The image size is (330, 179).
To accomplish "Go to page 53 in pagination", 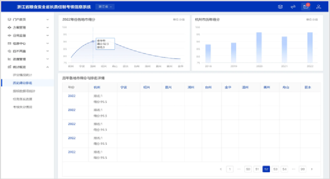I will coord(275,169).
